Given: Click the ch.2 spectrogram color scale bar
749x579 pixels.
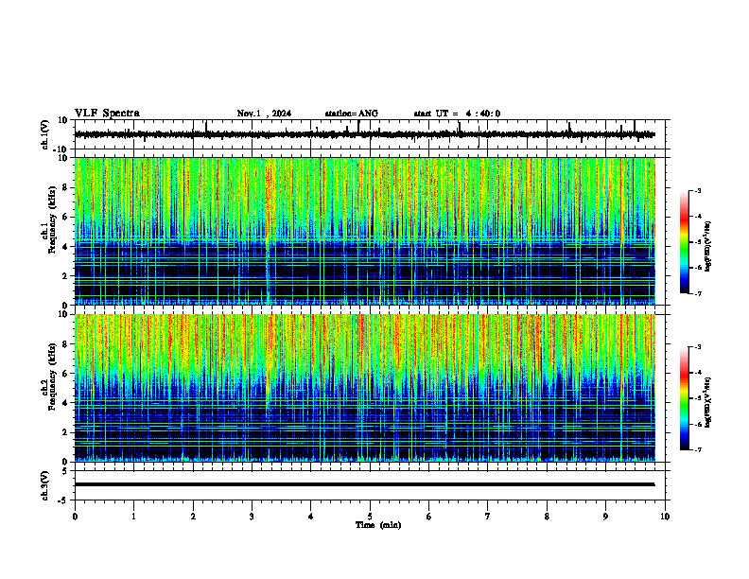Looking at the screenshot, I should click(685, 398).
